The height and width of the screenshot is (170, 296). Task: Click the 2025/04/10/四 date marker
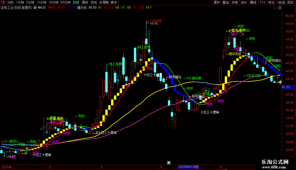pos(188,167)
